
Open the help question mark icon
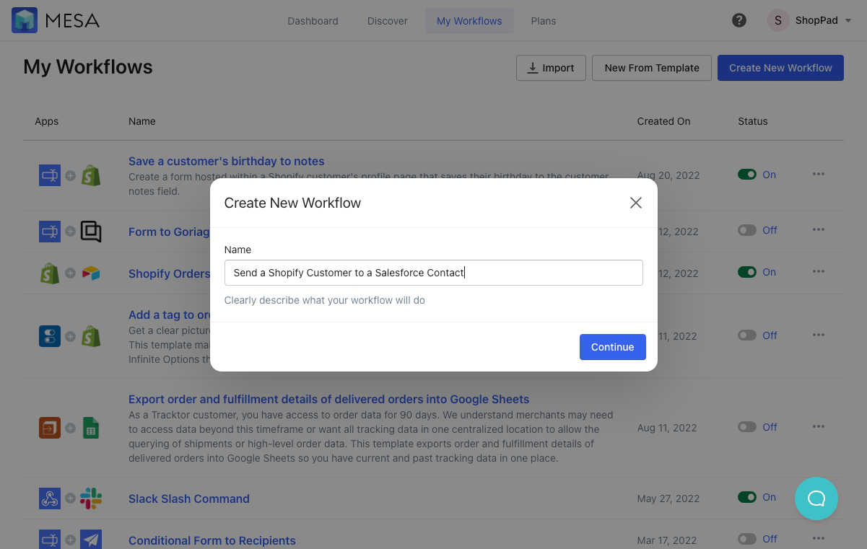(739, 20)
